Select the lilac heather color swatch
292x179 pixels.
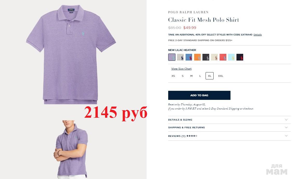coord(172,57)
